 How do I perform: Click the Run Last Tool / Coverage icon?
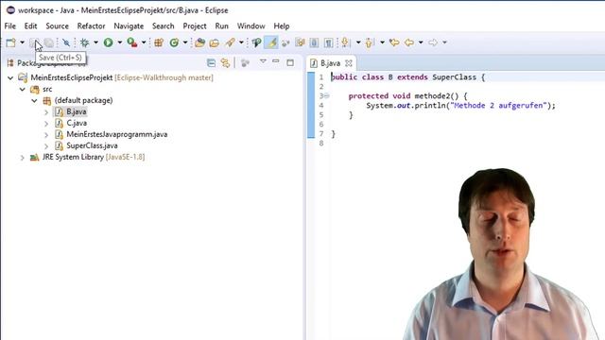(x=132, y=42)
